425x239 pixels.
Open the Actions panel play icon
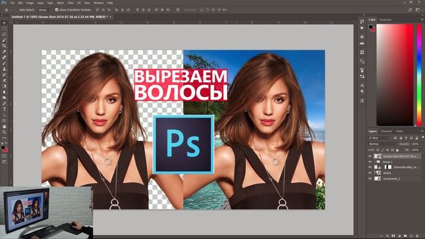tap(362, 28)
